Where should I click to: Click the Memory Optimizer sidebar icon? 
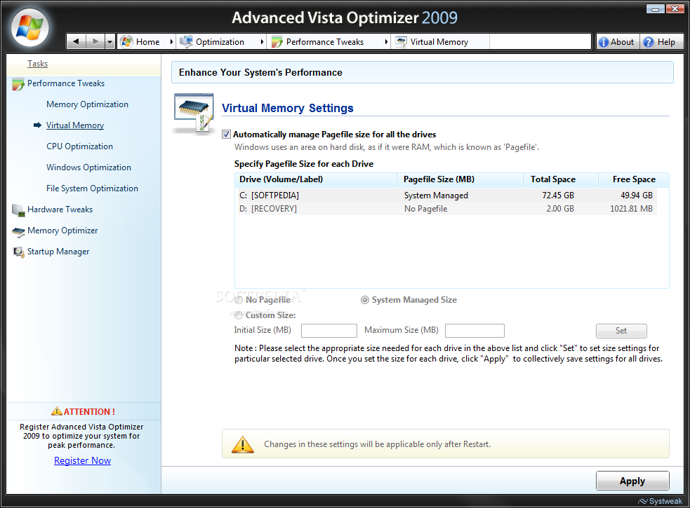[x=18, y=232]
